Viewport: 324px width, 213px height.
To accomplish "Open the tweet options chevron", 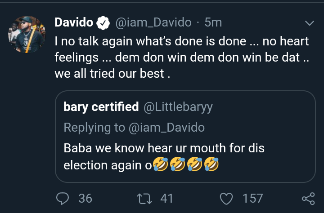I will coord(310,22).
